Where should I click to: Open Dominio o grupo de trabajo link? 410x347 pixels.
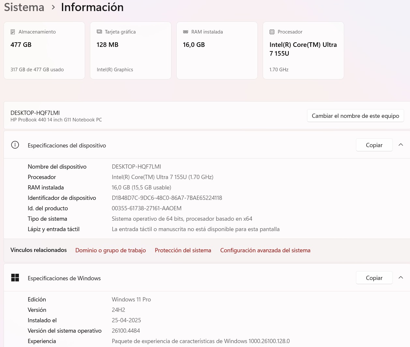coord(110,250)
